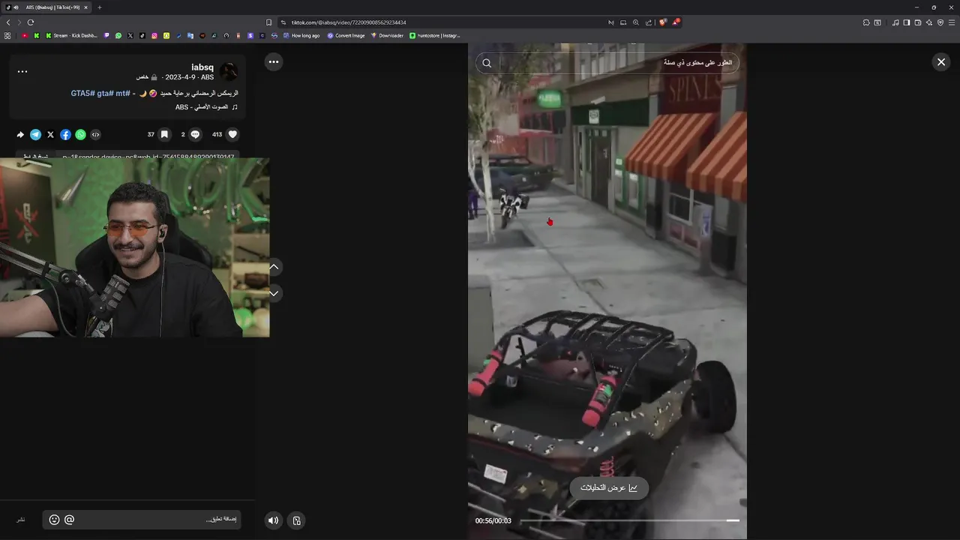Open the iabsq profile avatar
The image size is (960, 540).
click(x=229, y=71)
